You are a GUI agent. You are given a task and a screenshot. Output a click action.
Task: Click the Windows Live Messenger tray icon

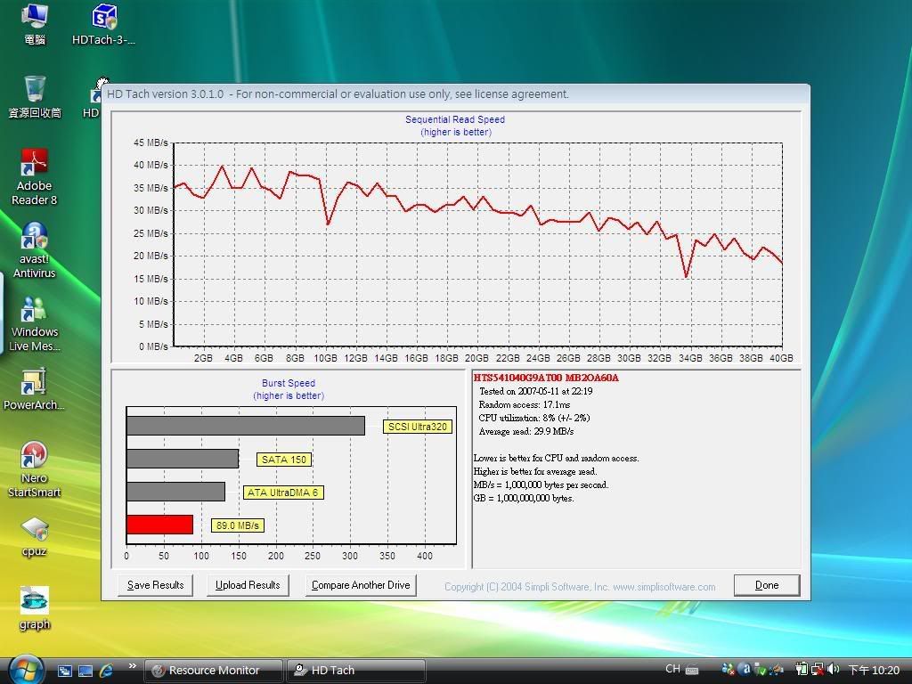(729, 670)
